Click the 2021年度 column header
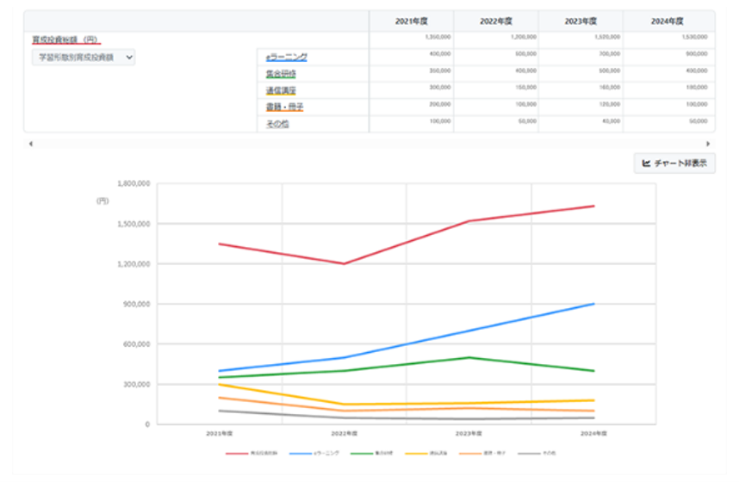Viewport: 739px width, 482px height. [411, 22]
